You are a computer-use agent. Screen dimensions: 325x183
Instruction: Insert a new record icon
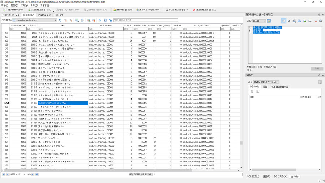(88, 20)
